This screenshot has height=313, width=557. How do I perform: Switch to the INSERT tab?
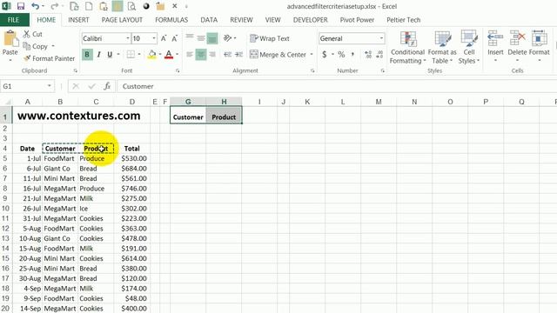[x=78, y=20]
